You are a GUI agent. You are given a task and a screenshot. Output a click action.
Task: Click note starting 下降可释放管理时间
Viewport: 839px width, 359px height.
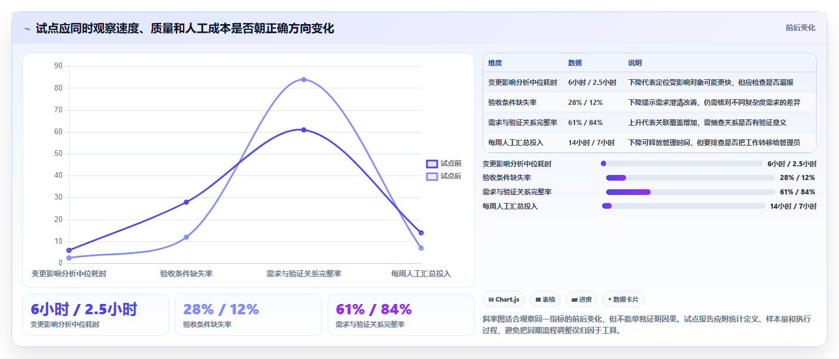click(714, 143)
